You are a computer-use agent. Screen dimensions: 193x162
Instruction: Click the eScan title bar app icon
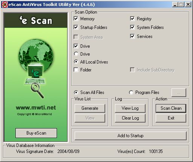(5, 5)
